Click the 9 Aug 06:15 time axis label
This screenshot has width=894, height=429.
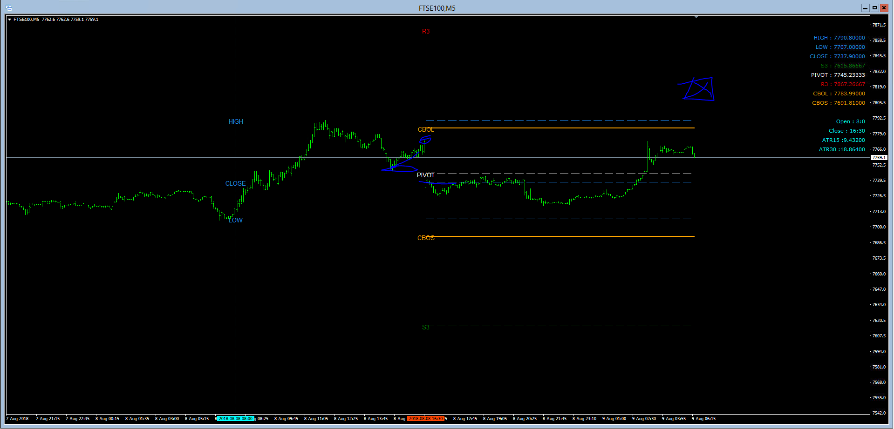[x=704, y=419]
